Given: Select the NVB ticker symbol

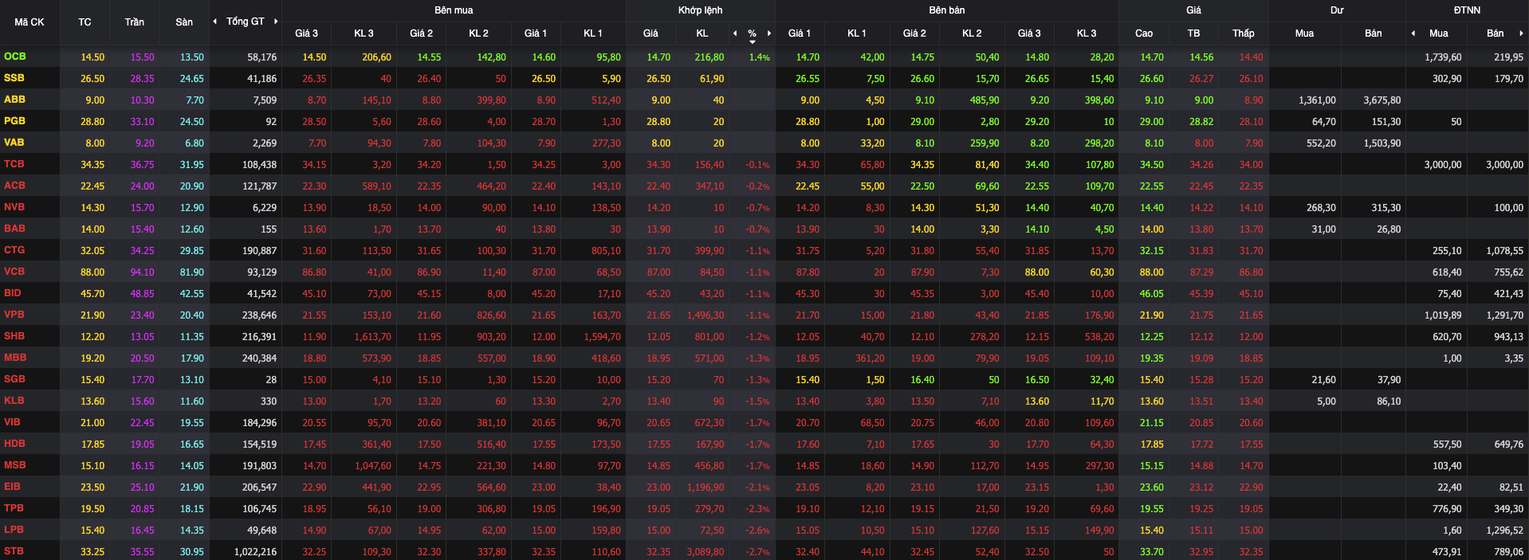Looking at the screenshot, I should click(14, 207).
